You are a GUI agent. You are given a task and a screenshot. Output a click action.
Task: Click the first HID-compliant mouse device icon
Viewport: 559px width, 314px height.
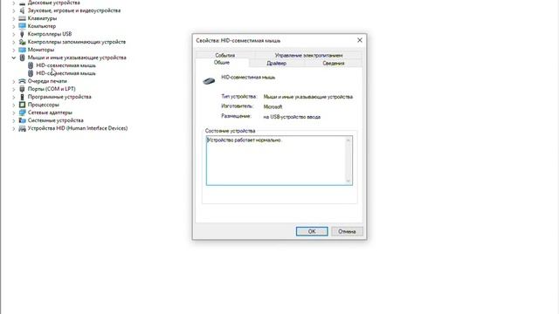31,65
